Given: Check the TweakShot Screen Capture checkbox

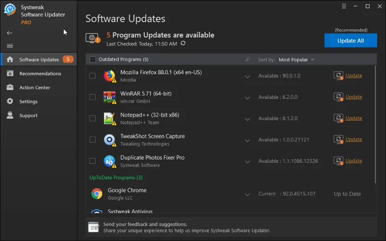Looking at the screenshot, I should [x=92, y=140].
